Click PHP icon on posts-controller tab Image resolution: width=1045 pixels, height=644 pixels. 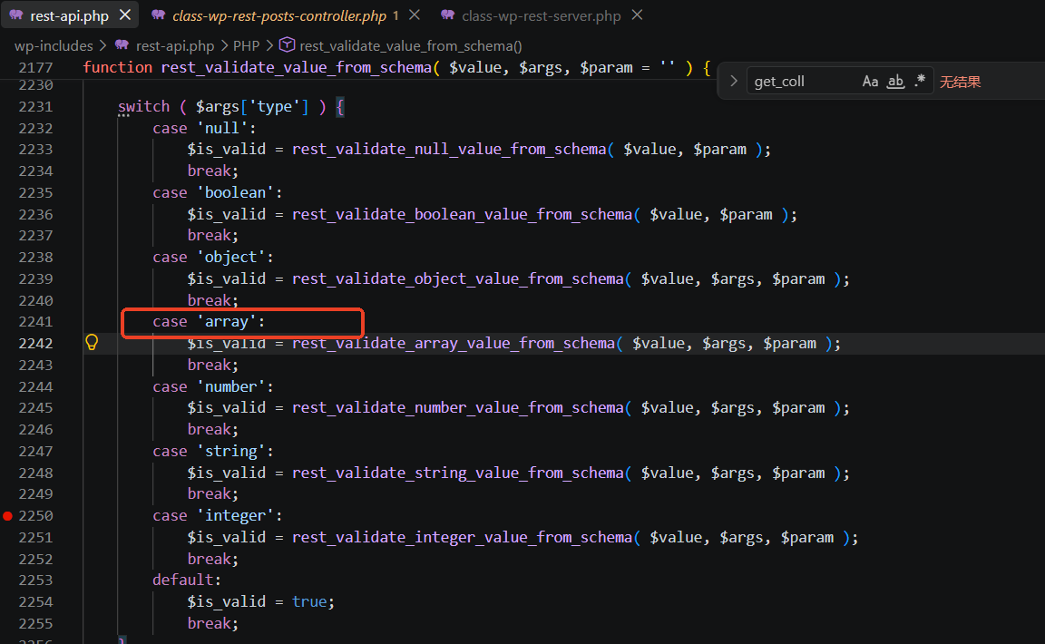158,15
